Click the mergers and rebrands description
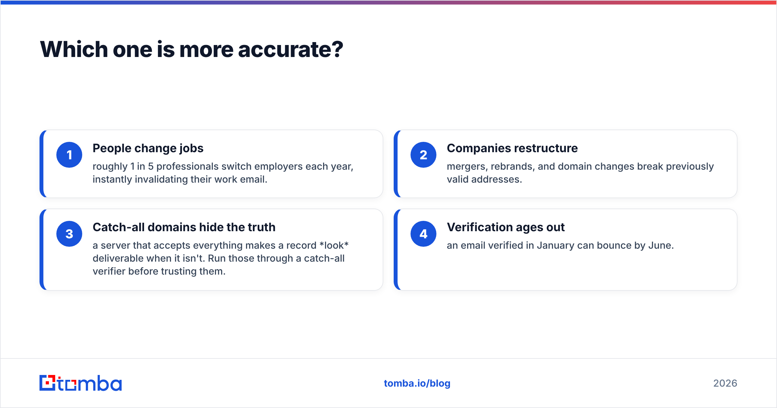The width and height of the screenshot is (777, 408). 580,173
